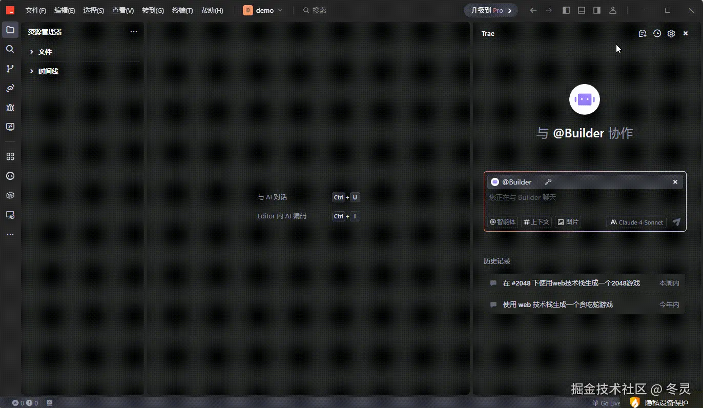This screenshot has width=703, height=408.
Task: Go forward with the right arrow
Action: pyautogui.click(x=549, y=10)
